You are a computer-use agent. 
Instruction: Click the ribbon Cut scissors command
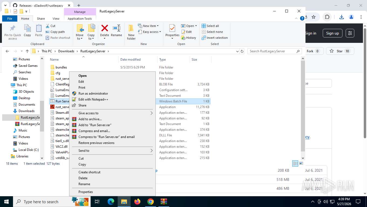pyautogui.click(x=50, y=26)
